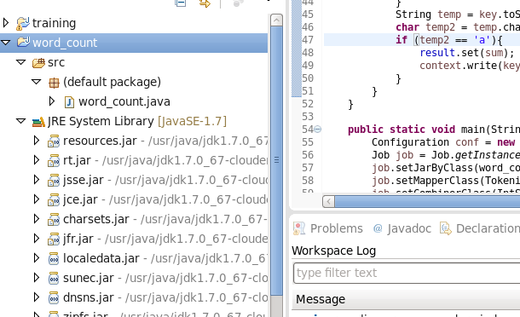Click line number 47 in editor gutter
520x317 pixels.
(x=308, y=40)
